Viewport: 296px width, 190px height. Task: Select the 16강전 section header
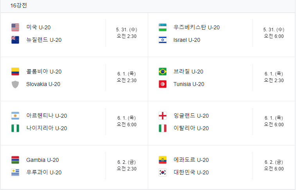click(x=18, y=5)
